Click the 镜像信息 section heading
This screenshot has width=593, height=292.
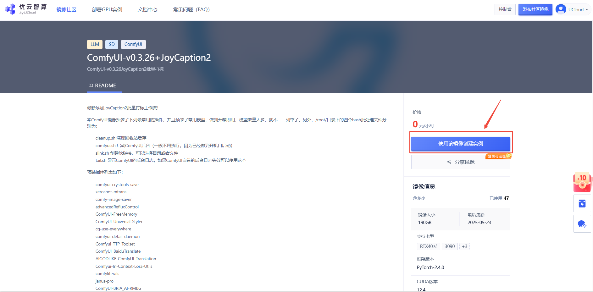(424, 187)
